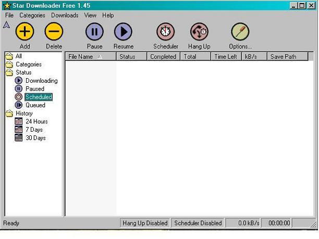The image size is (319, 239).
Task: Show 30 Days history
Action: point(35,138)
